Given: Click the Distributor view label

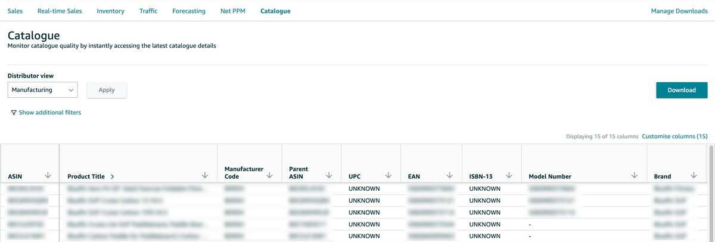Looking at the screenshot, I should (30, 76).
